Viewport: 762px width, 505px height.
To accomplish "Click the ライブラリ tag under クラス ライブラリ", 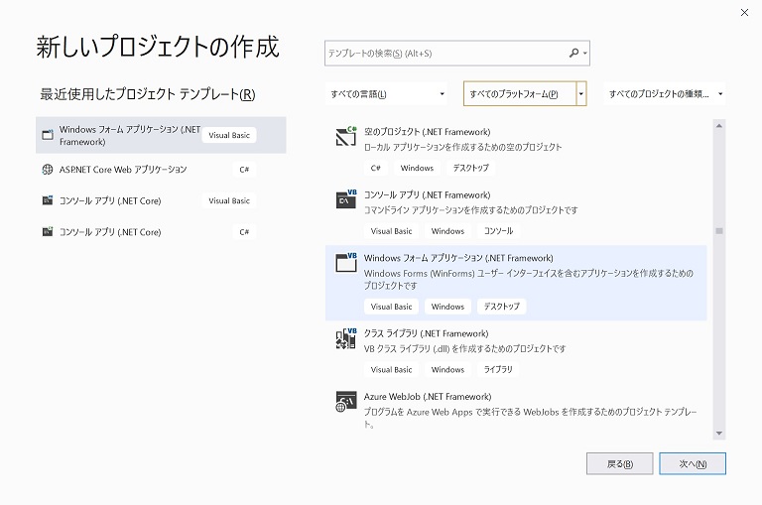I will pos(498,369).
